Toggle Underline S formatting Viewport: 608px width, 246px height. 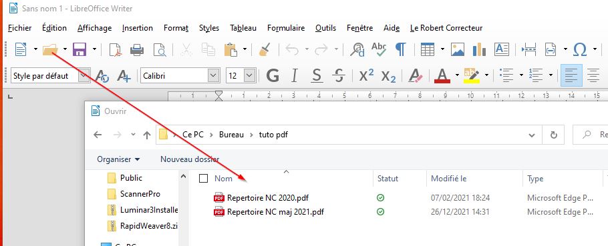(317, 75)
